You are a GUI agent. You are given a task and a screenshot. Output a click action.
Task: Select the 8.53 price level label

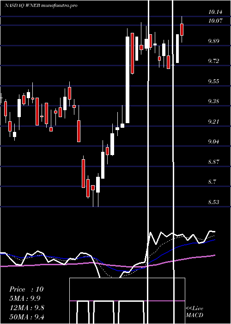(x=213, y=202)
